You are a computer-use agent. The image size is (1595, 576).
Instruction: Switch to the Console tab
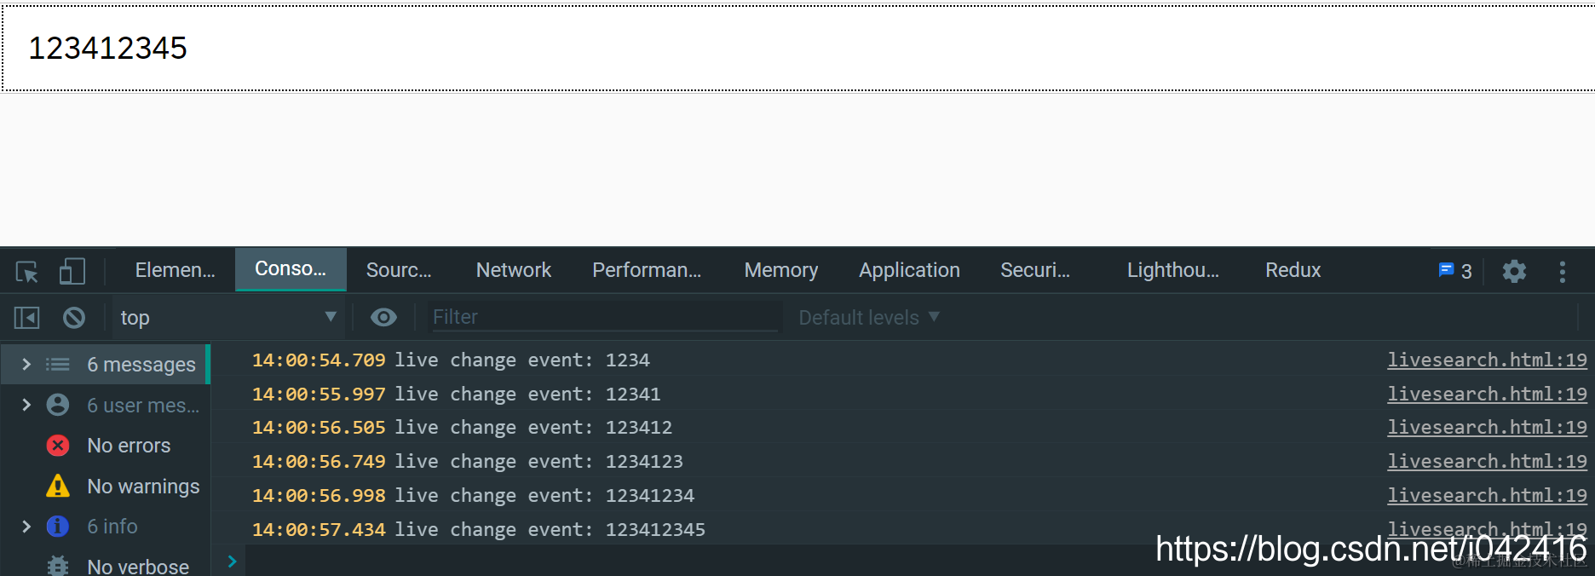click(291, 269)
